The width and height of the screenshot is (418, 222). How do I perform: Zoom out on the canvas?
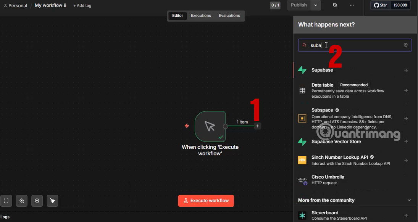coord(37,201)
